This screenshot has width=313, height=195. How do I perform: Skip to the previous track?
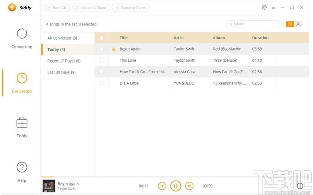tap(162, 186)
